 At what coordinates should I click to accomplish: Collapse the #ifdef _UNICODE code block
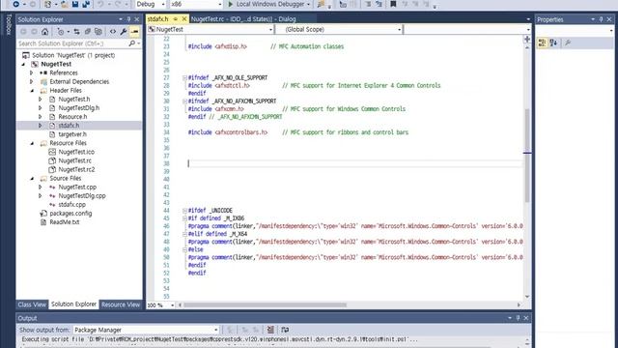[184, 211]
